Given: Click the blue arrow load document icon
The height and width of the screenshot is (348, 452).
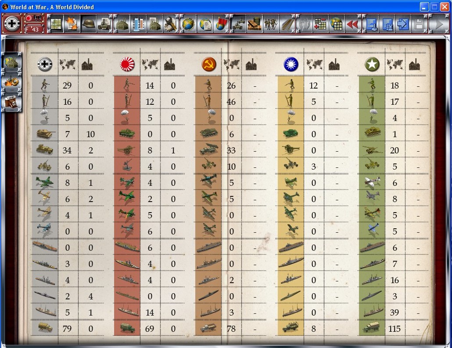Looking at the screenshot, I should (x=402, y=24).
